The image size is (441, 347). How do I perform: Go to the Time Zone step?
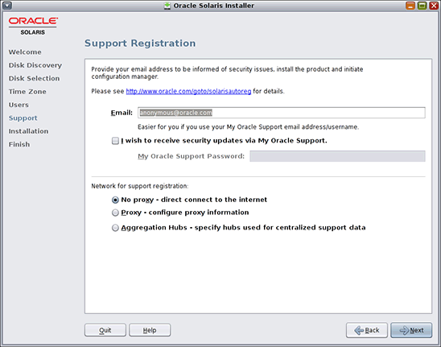click(27, 92)
